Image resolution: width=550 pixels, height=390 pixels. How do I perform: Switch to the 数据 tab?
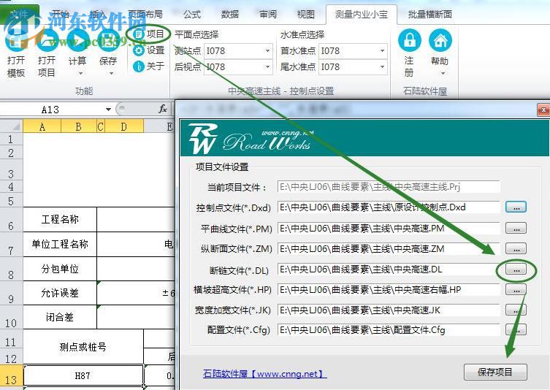pos(230,15)
